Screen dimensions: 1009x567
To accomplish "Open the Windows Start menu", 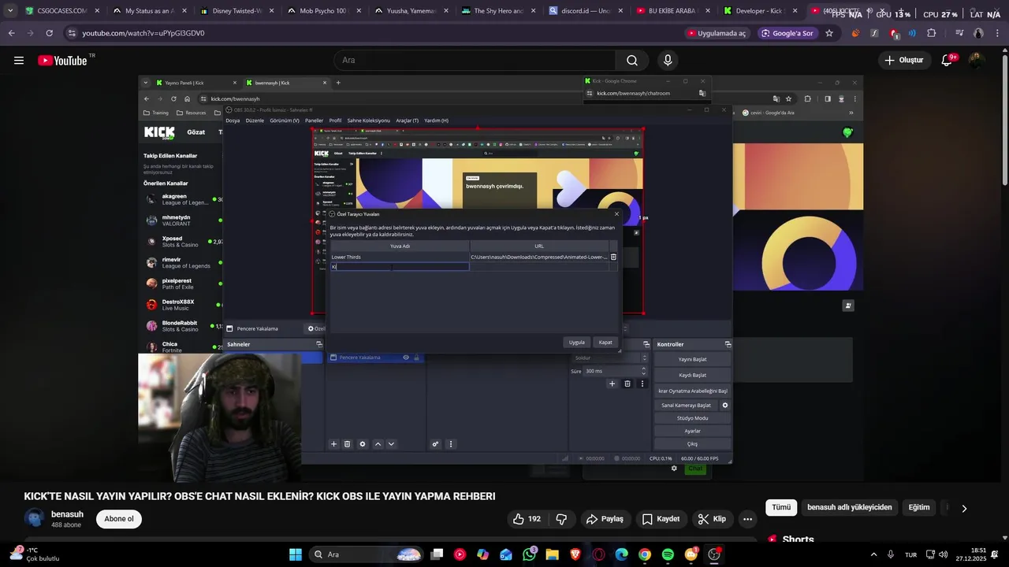I will (x=296, y=554).
